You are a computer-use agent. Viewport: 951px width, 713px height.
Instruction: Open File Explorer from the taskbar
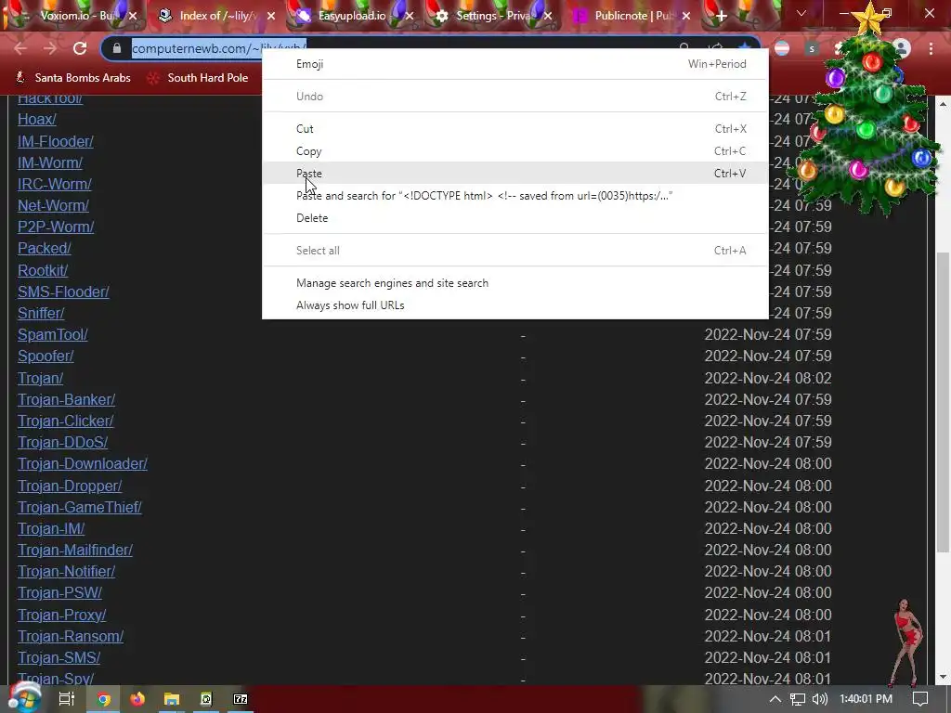172,699
